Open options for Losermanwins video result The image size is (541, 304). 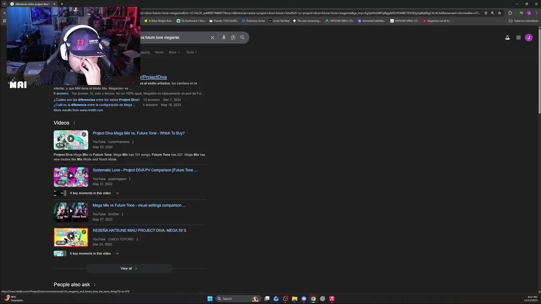click(x=133, y=142)
